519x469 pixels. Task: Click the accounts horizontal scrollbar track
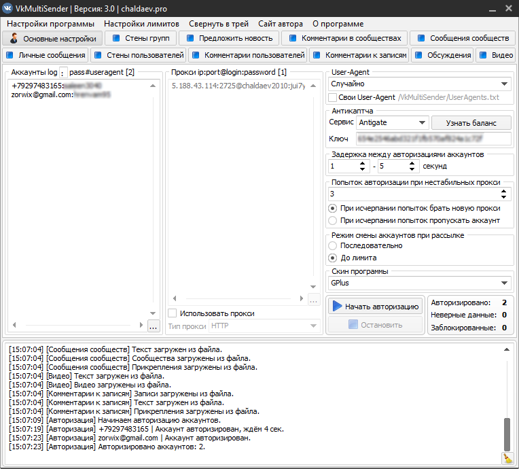tap(78, 325)
